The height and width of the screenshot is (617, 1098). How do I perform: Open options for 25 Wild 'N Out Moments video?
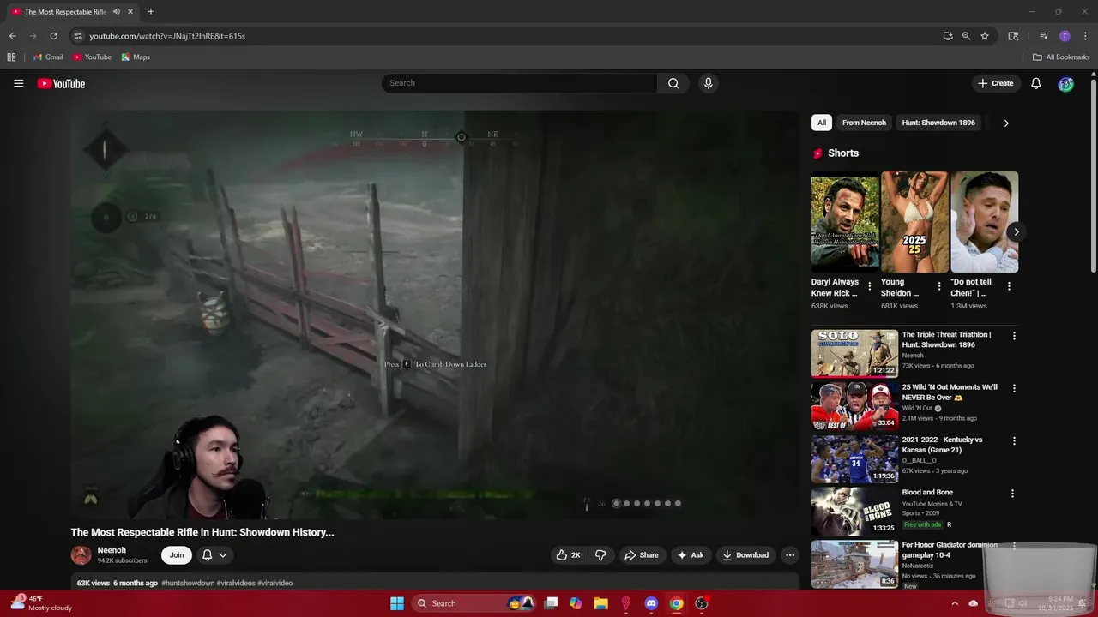point(1014,388)
